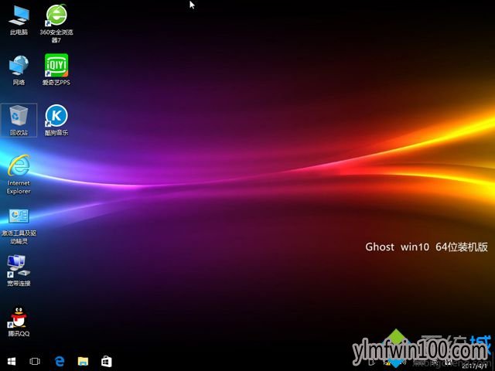Open 激活工具及驱动精灵 icon
The image size is (495, 371).
(19, 226)
